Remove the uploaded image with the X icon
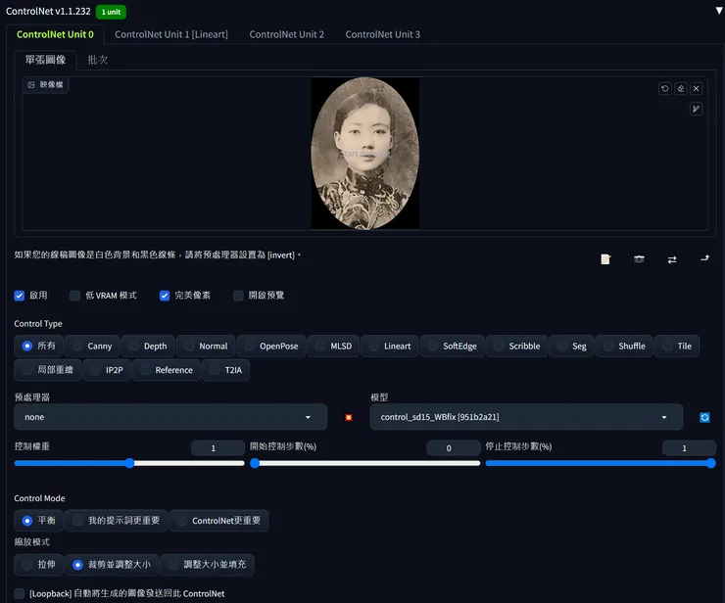Screen dimensions: 725x603 point(696,88)
